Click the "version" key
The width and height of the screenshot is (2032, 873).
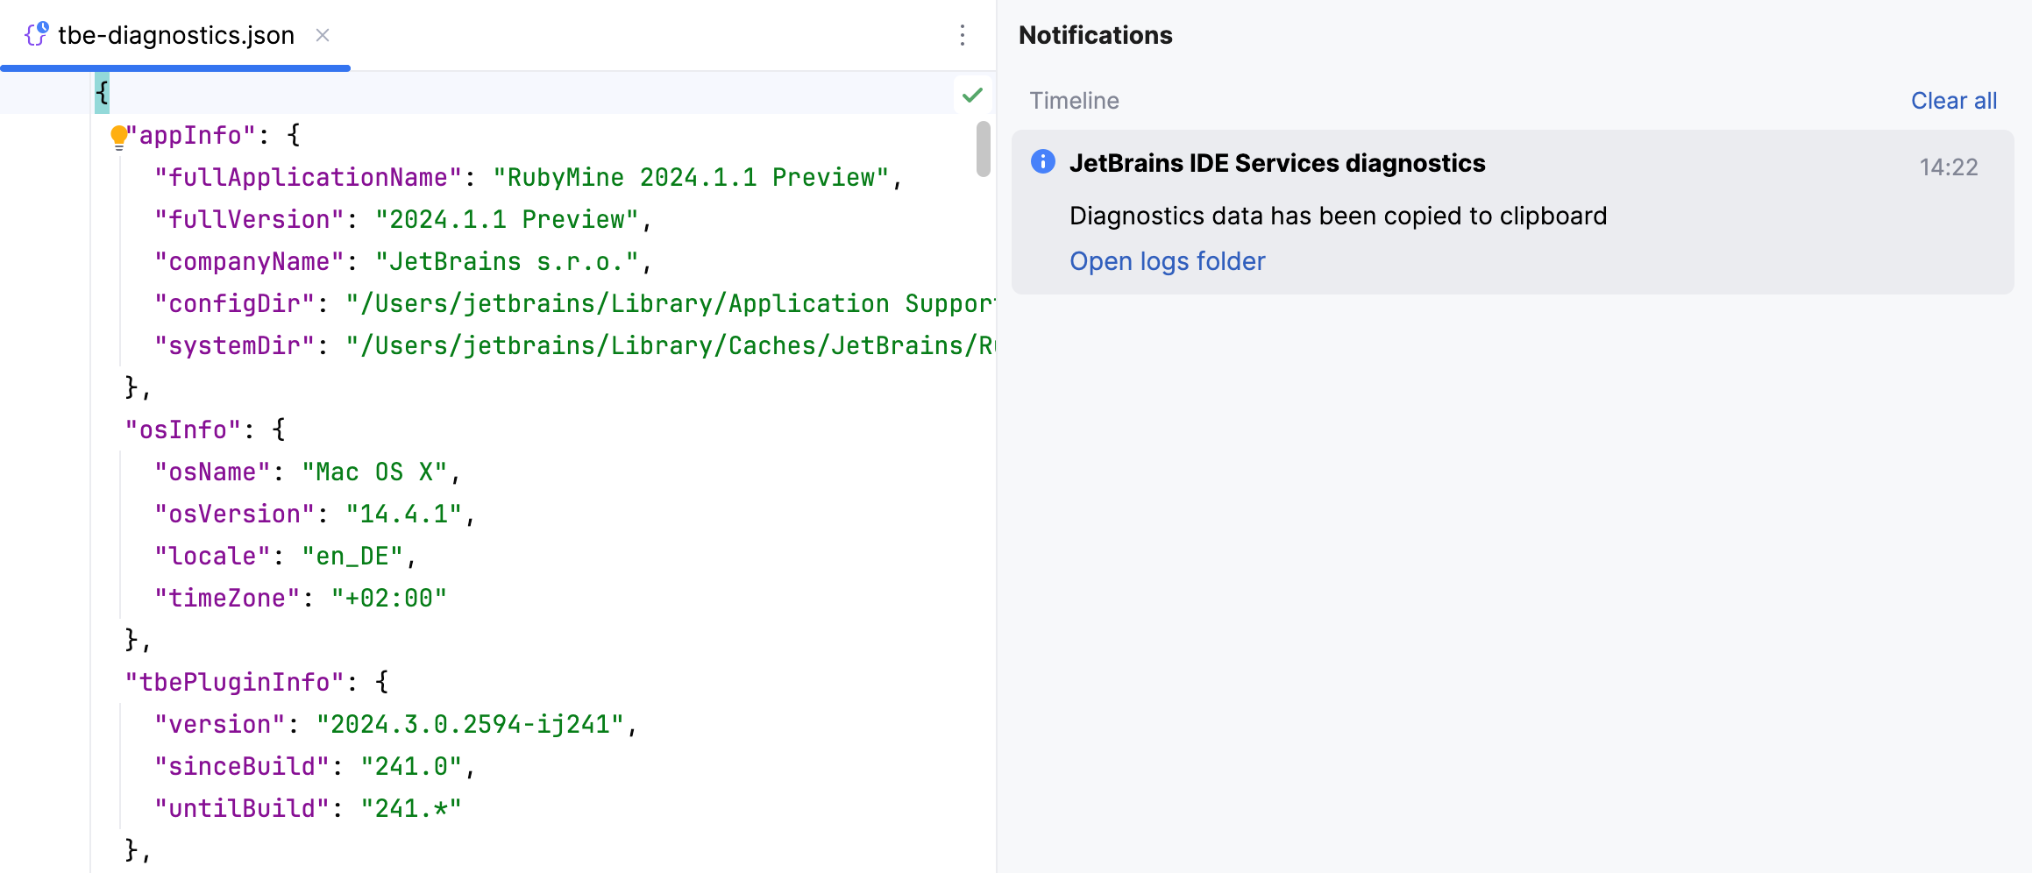220,724
